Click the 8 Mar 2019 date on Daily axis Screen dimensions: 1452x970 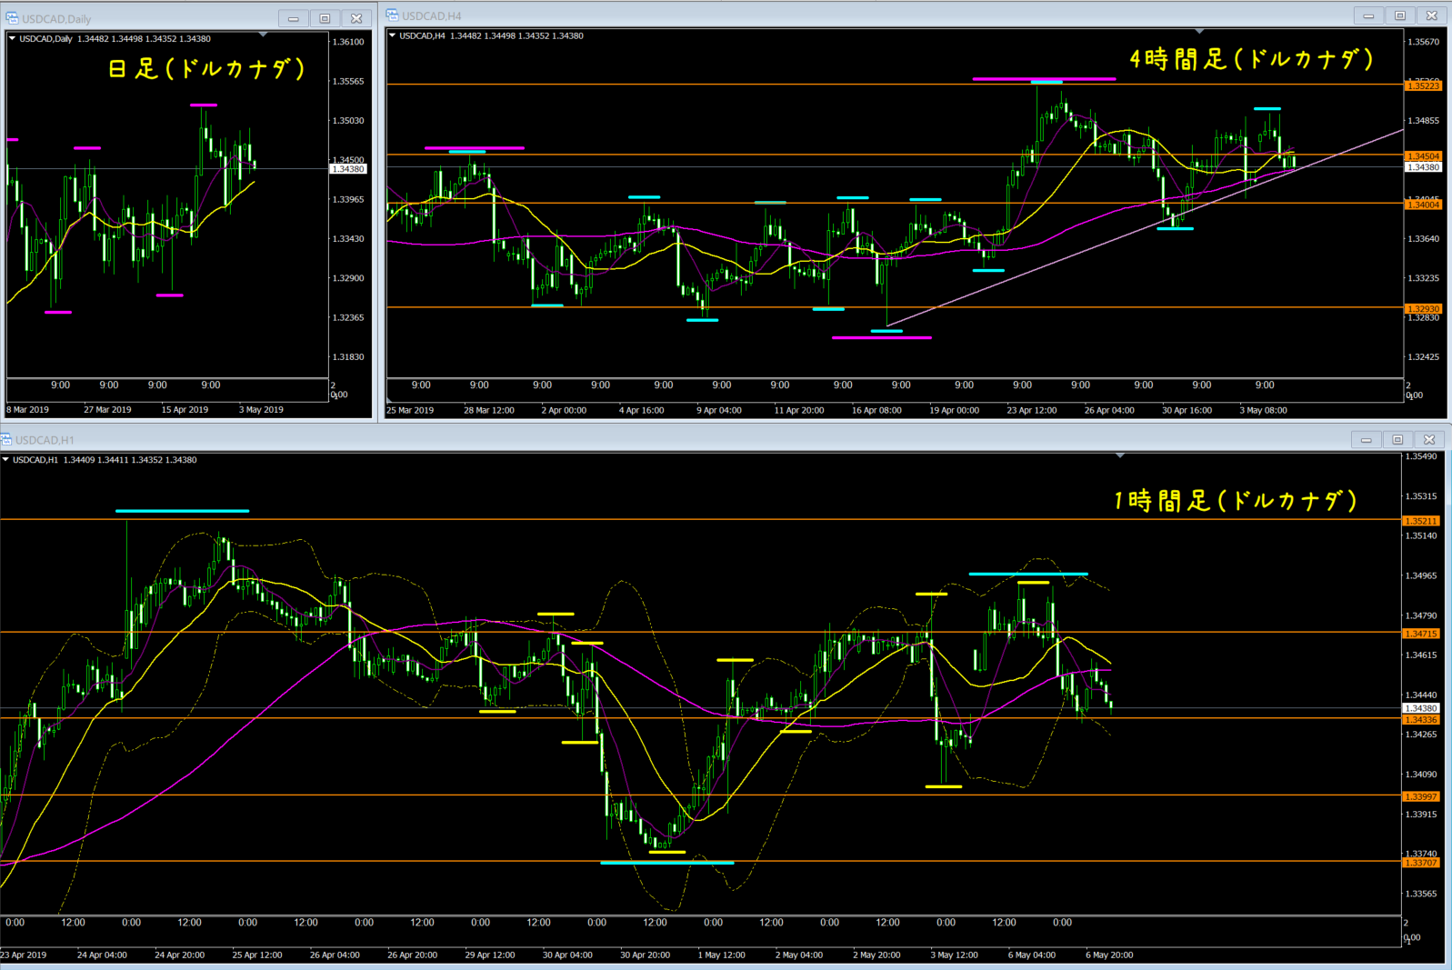click(28, 410)
